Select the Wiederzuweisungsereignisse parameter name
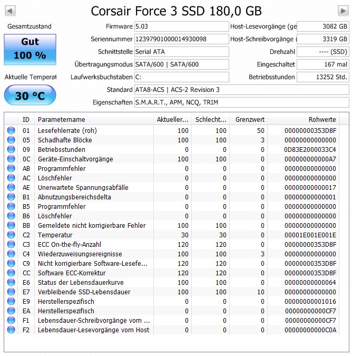 pos(80,254)
